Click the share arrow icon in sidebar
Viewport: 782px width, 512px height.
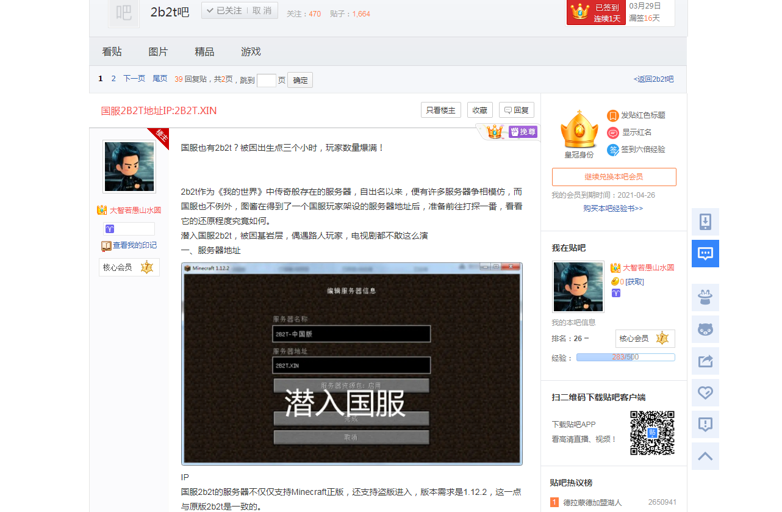[705, 361]
